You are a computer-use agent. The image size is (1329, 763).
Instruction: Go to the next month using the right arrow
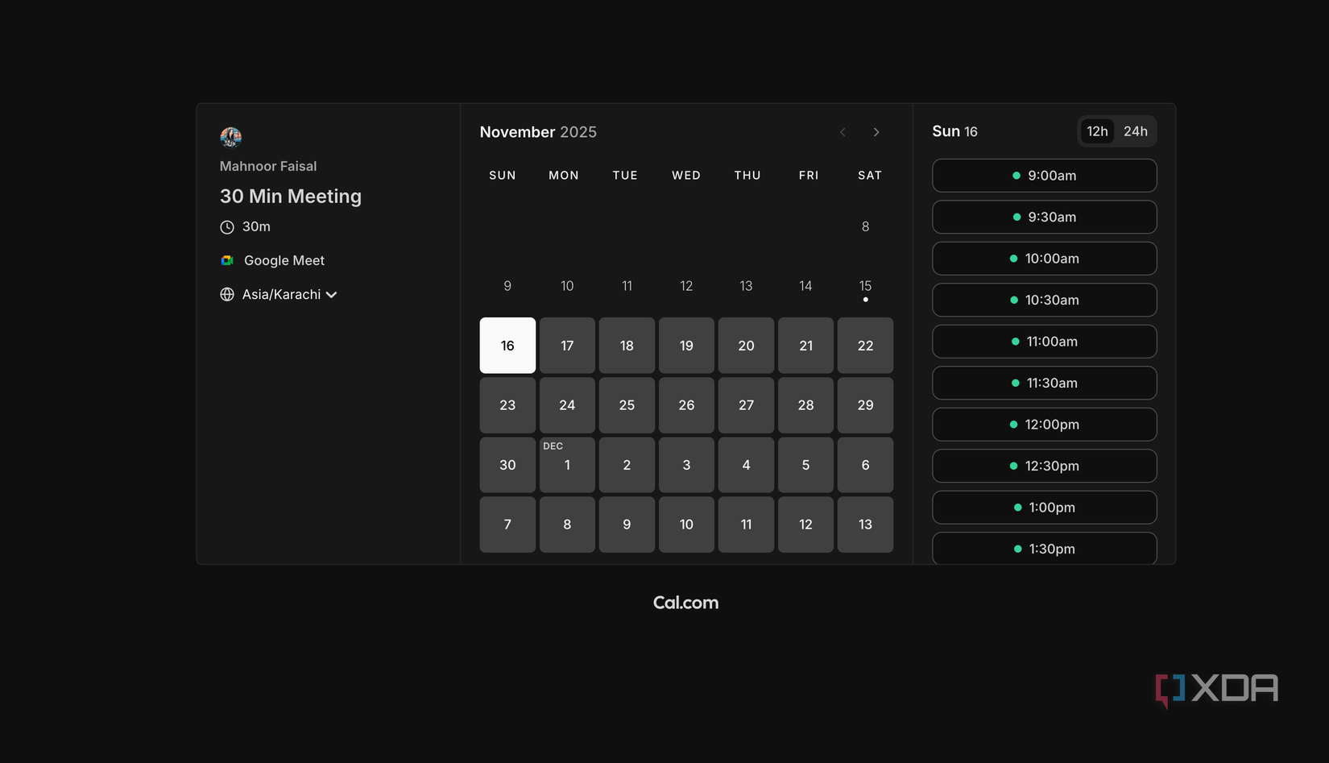pyautogui.click(x=876, y=131)
